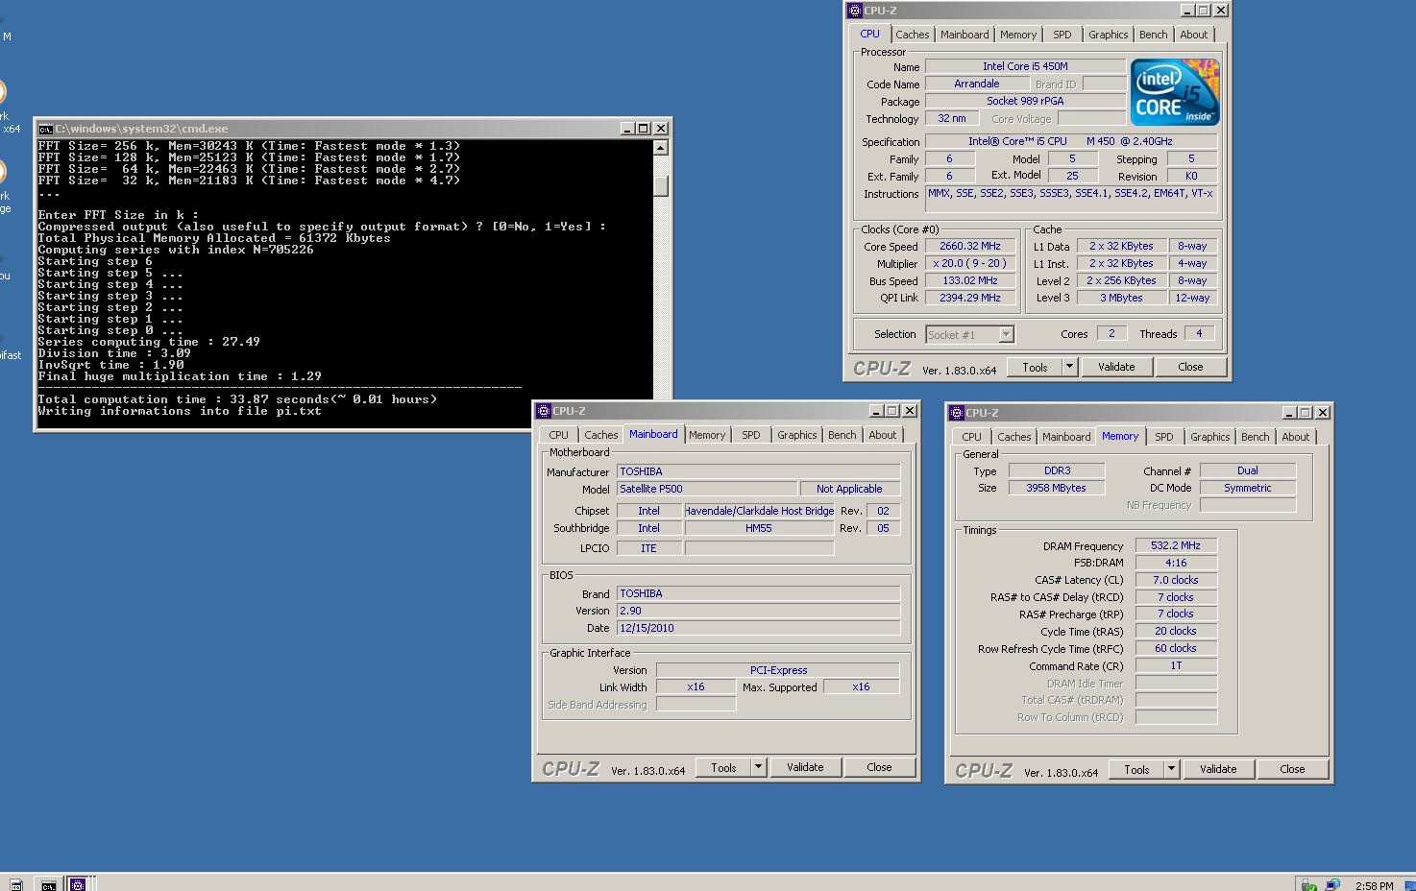
Task: Click the 'DDR3' memory type value
Action: 1057,470
